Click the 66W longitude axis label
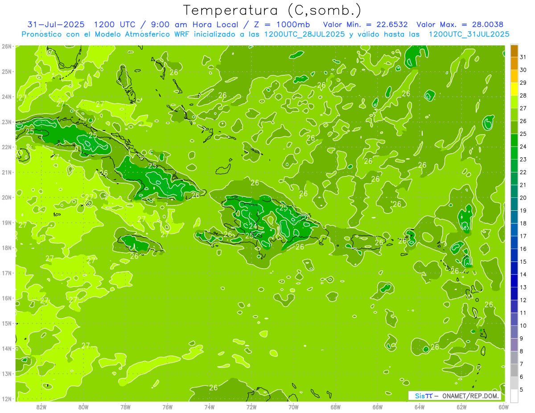The width and height of the screenshot is (535, 413). [x=377, y=407]
